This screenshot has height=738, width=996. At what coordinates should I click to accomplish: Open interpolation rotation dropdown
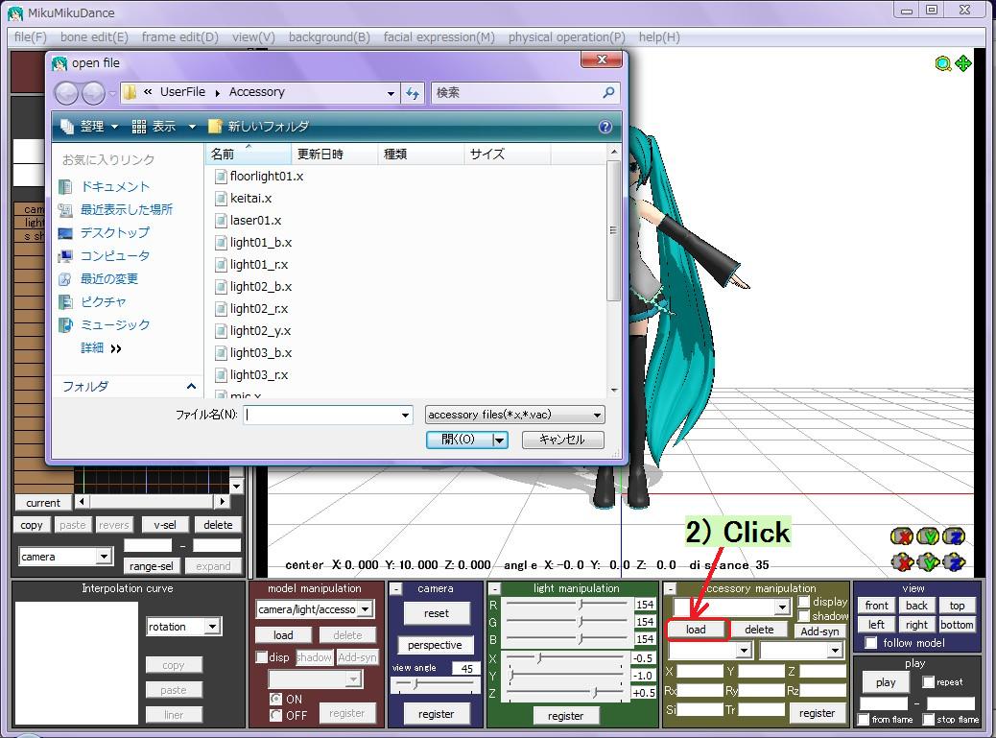click(x=183, y=627)
